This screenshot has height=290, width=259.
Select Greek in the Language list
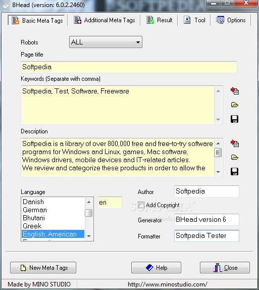tap(53, 226)
